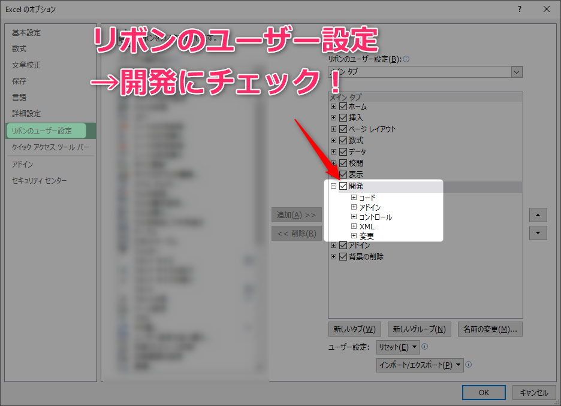This screenshot has width=561, height=406.
Task: Click 名前の変更(M)... button
Action: 490,329
